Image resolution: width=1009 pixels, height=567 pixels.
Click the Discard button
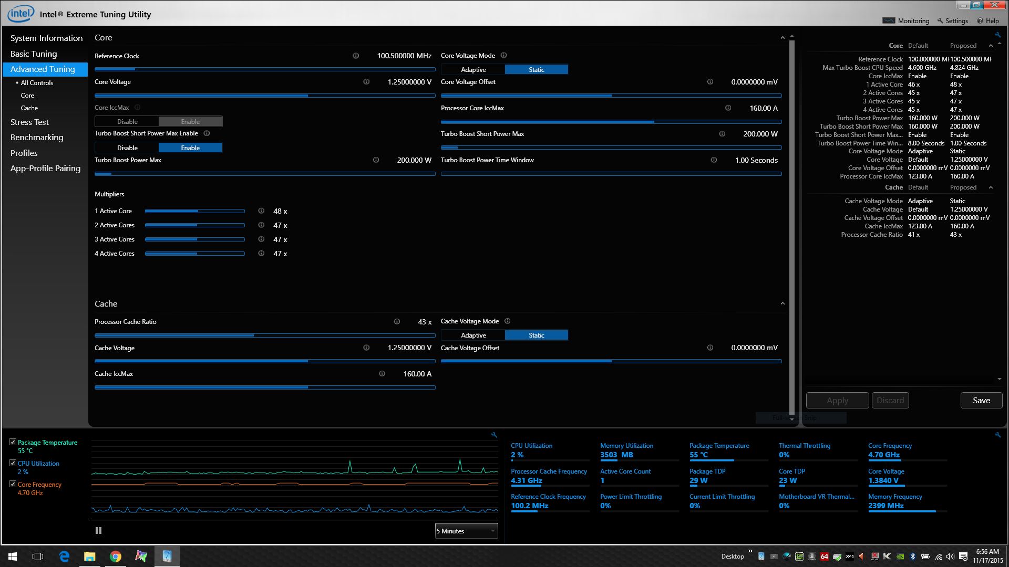tap(890, 400)
